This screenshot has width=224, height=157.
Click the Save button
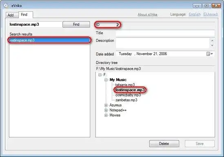(x=200, y=144)
